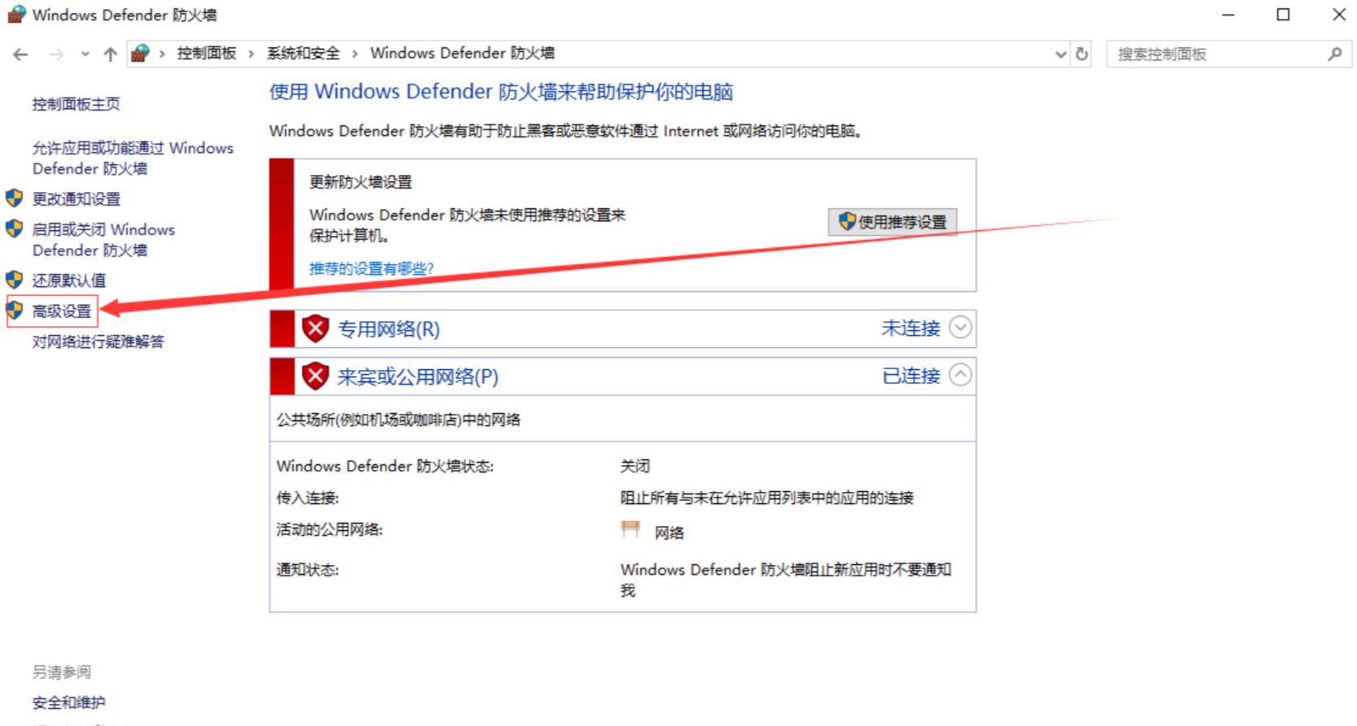Click the 来宾或公用网络(P) section heading
The height and width of the screenshot is (726, 1357).
coord(418,377)
